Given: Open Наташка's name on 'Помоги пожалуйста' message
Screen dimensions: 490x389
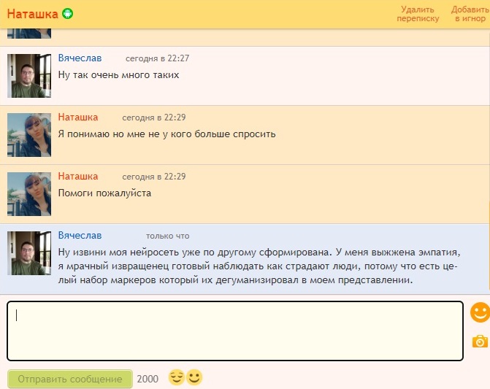Looking at the screenshot, I should [78, 176].
